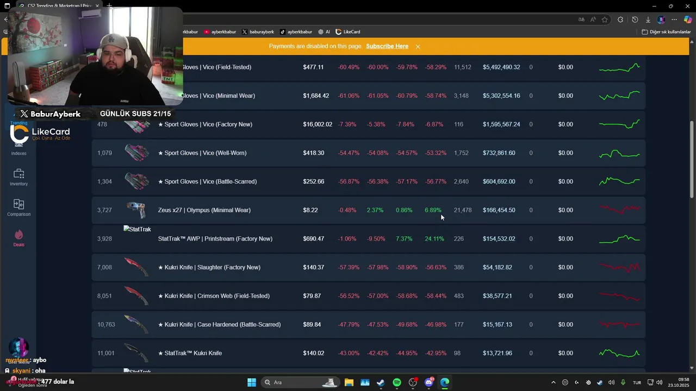Image resolution: width=696 pixels, height=391 pixels.
Task: Open the baburayberk X bookmark
Action: [258, 32]
